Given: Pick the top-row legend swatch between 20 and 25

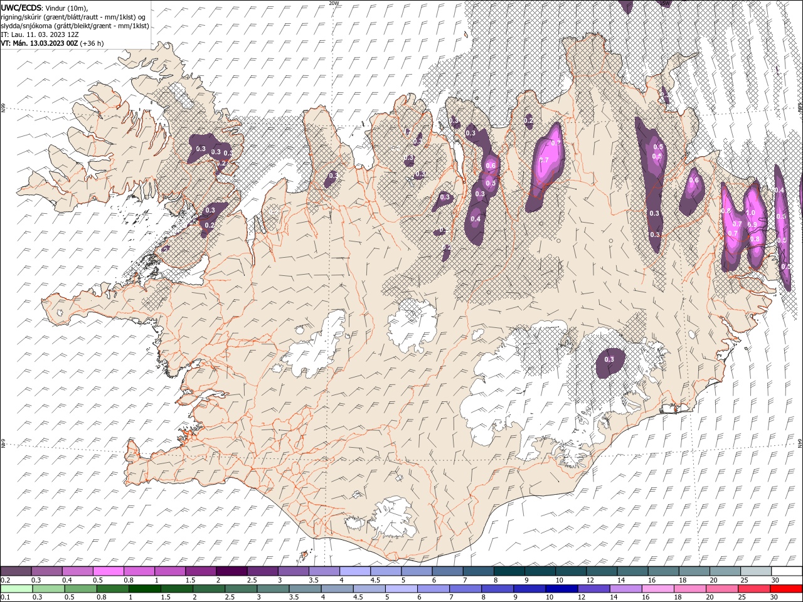Looking at the screenshot, I should click(x=725, y=571).
